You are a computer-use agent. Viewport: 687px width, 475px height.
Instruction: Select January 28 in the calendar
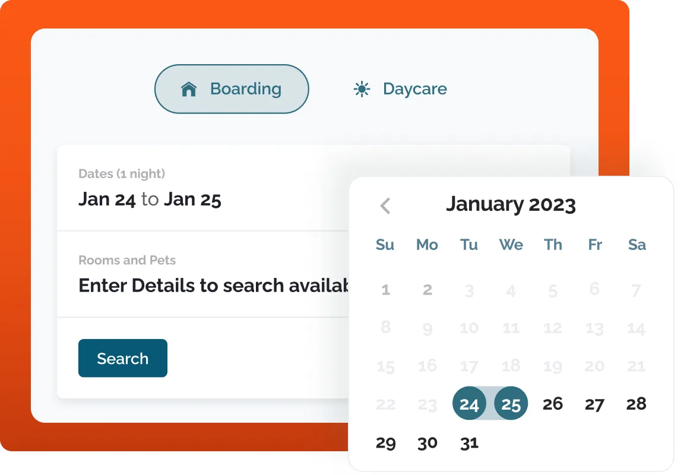(x=636, y=403)
